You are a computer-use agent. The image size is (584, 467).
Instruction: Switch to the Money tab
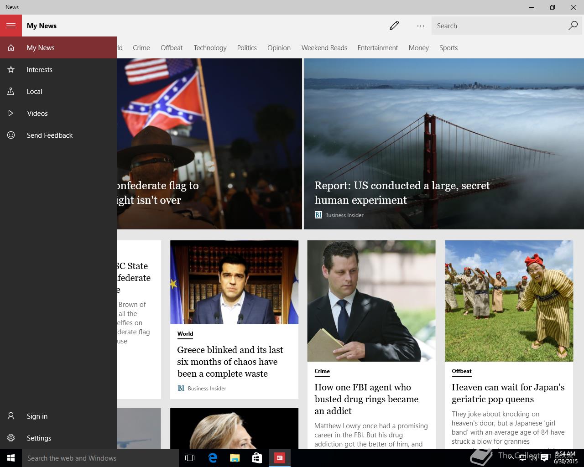pyautogui.click(x=419, y=47)
